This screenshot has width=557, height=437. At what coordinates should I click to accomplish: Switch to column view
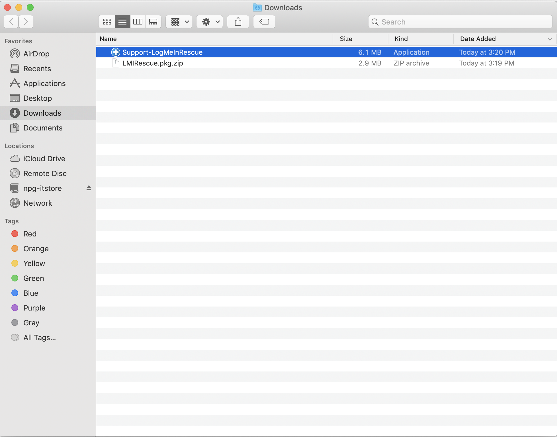(x=138, y=22)
